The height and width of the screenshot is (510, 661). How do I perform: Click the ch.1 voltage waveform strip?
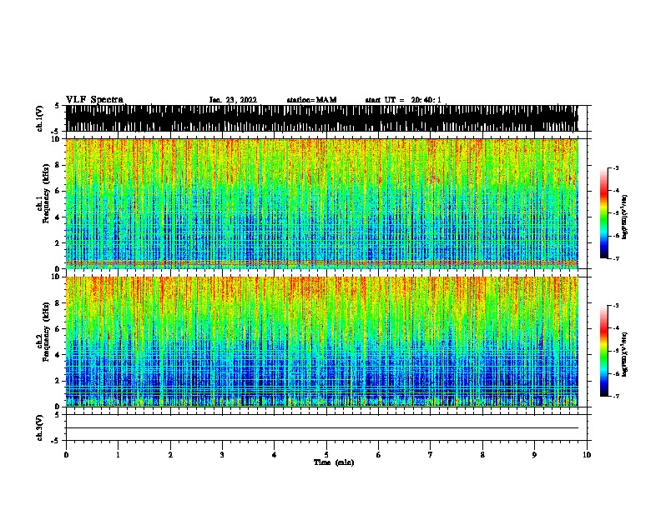pyautogui.click(x=321, y=118)
